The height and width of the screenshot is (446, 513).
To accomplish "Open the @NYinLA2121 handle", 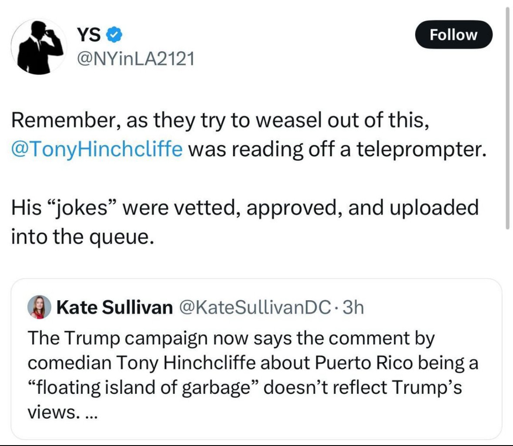I will 135,58.
